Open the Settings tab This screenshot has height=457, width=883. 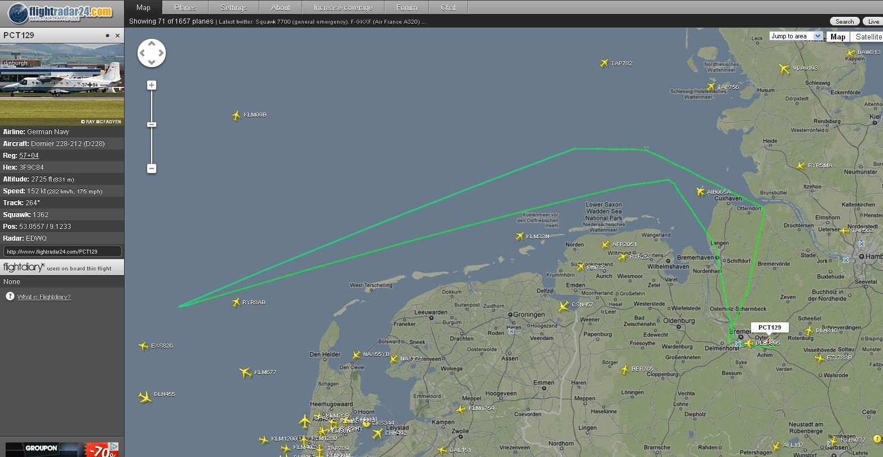click(x=233, y=7)
